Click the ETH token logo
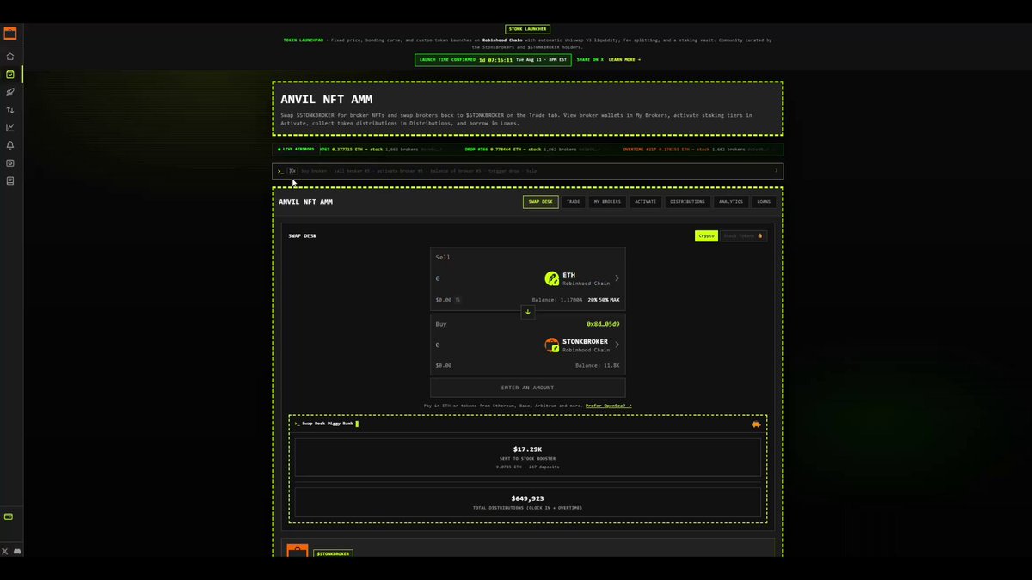 [552, 278]
